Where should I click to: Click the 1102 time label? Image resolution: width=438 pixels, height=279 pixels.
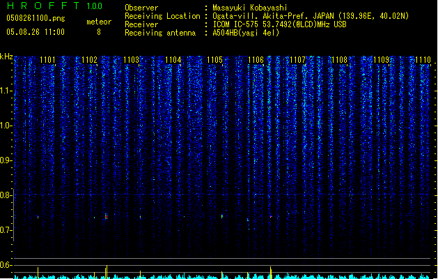coord(89,60)
